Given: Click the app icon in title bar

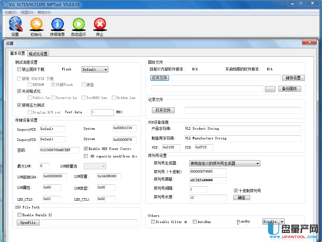Looking at the screenshot, I should 5,5.
